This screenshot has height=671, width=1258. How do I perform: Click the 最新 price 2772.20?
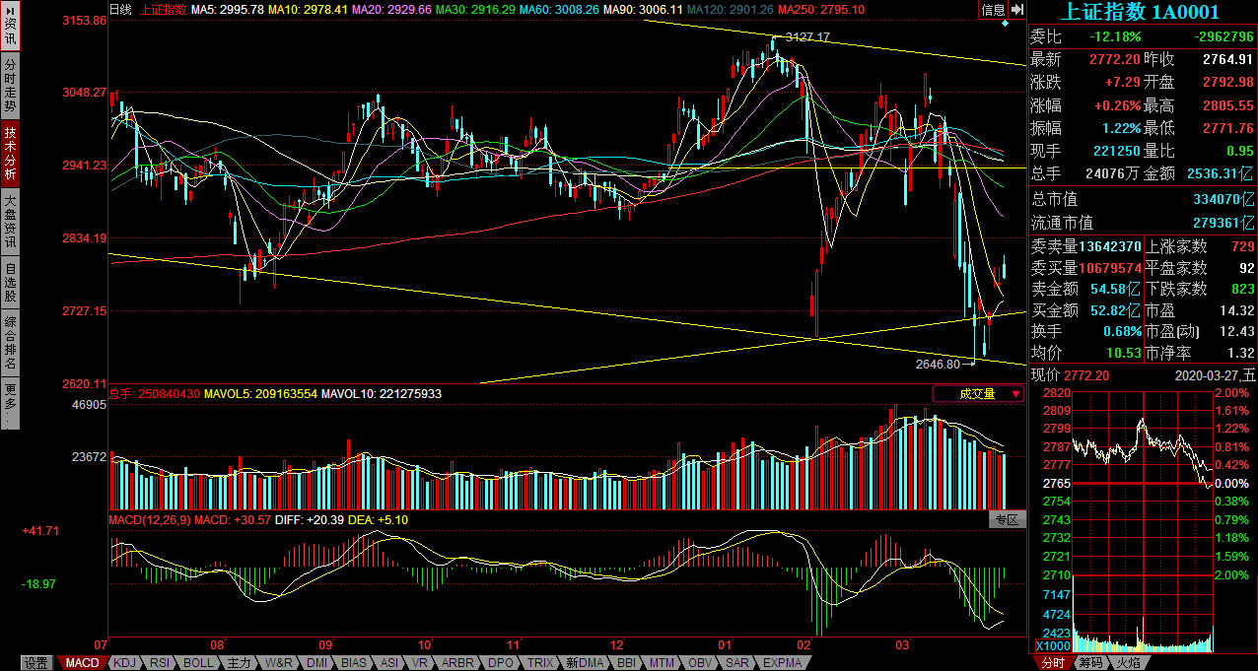pos(1115,59)
